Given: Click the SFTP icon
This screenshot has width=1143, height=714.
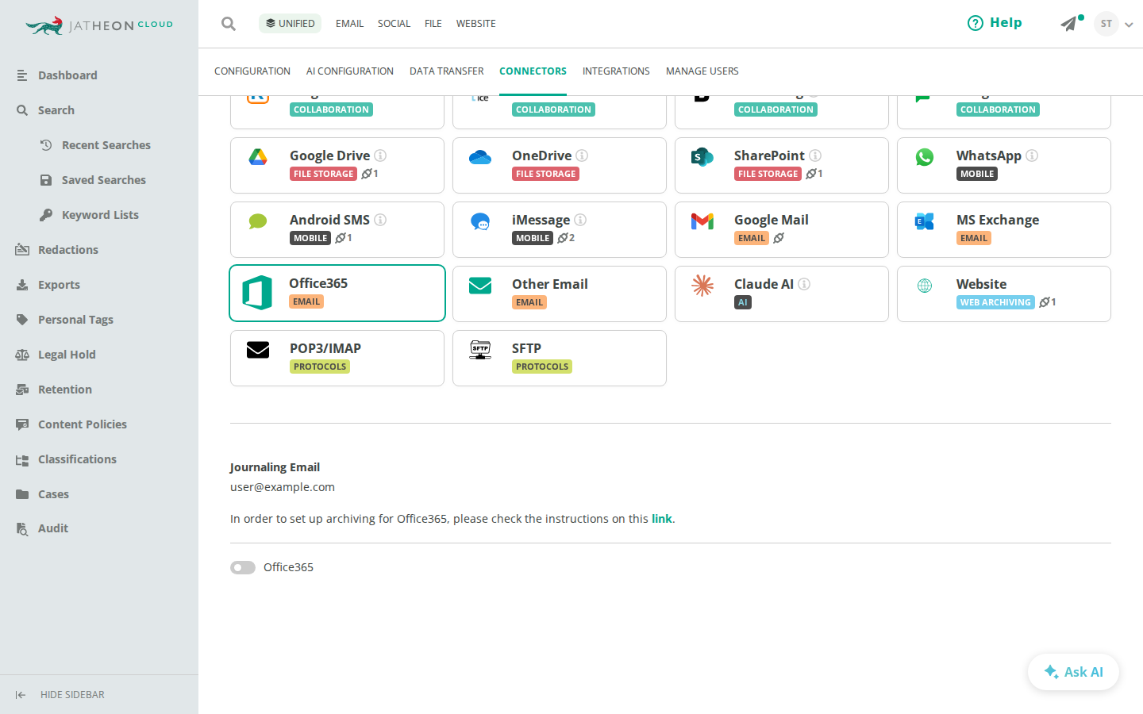Looking at the screenshot, I should coord(480,350).
